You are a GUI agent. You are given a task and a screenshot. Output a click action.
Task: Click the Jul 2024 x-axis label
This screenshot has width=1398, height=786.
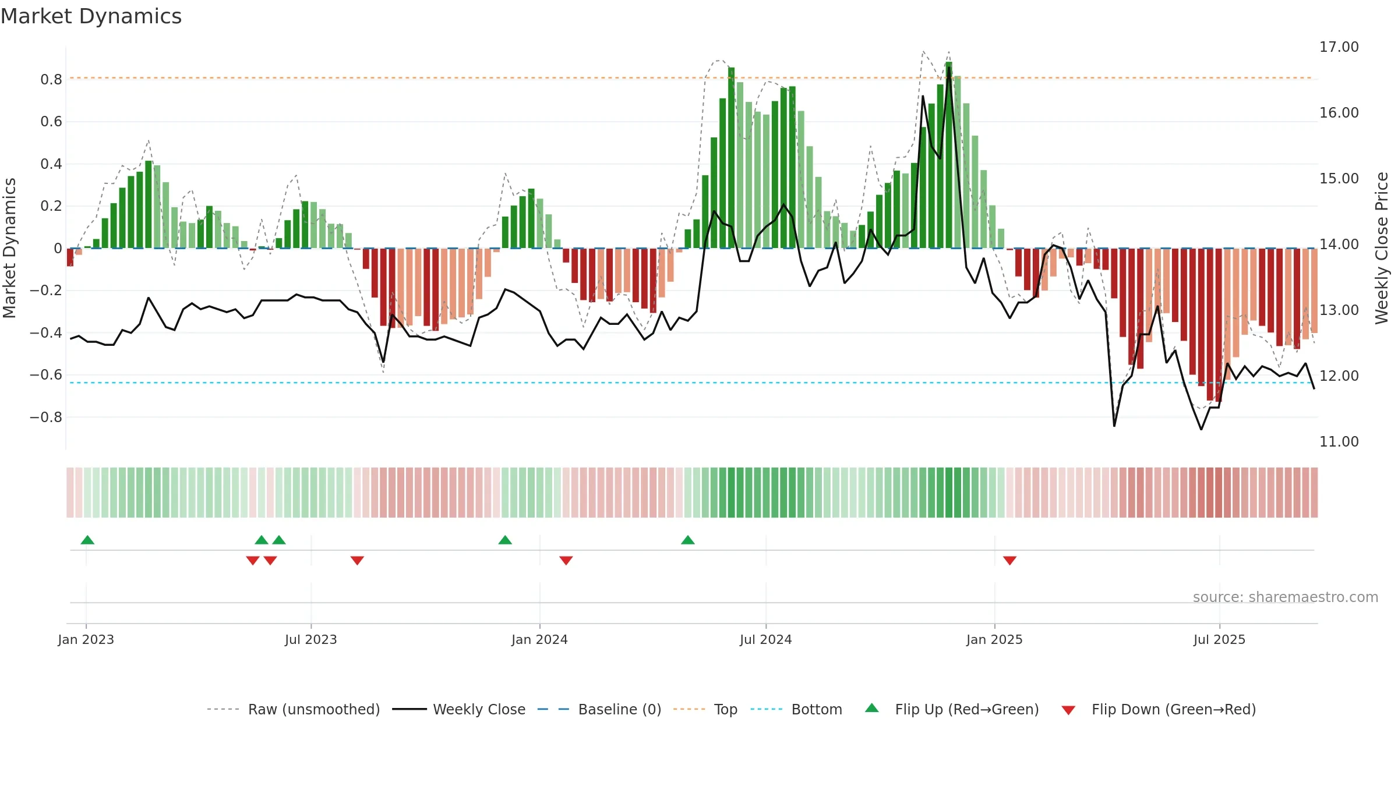(x=766, y=639)
